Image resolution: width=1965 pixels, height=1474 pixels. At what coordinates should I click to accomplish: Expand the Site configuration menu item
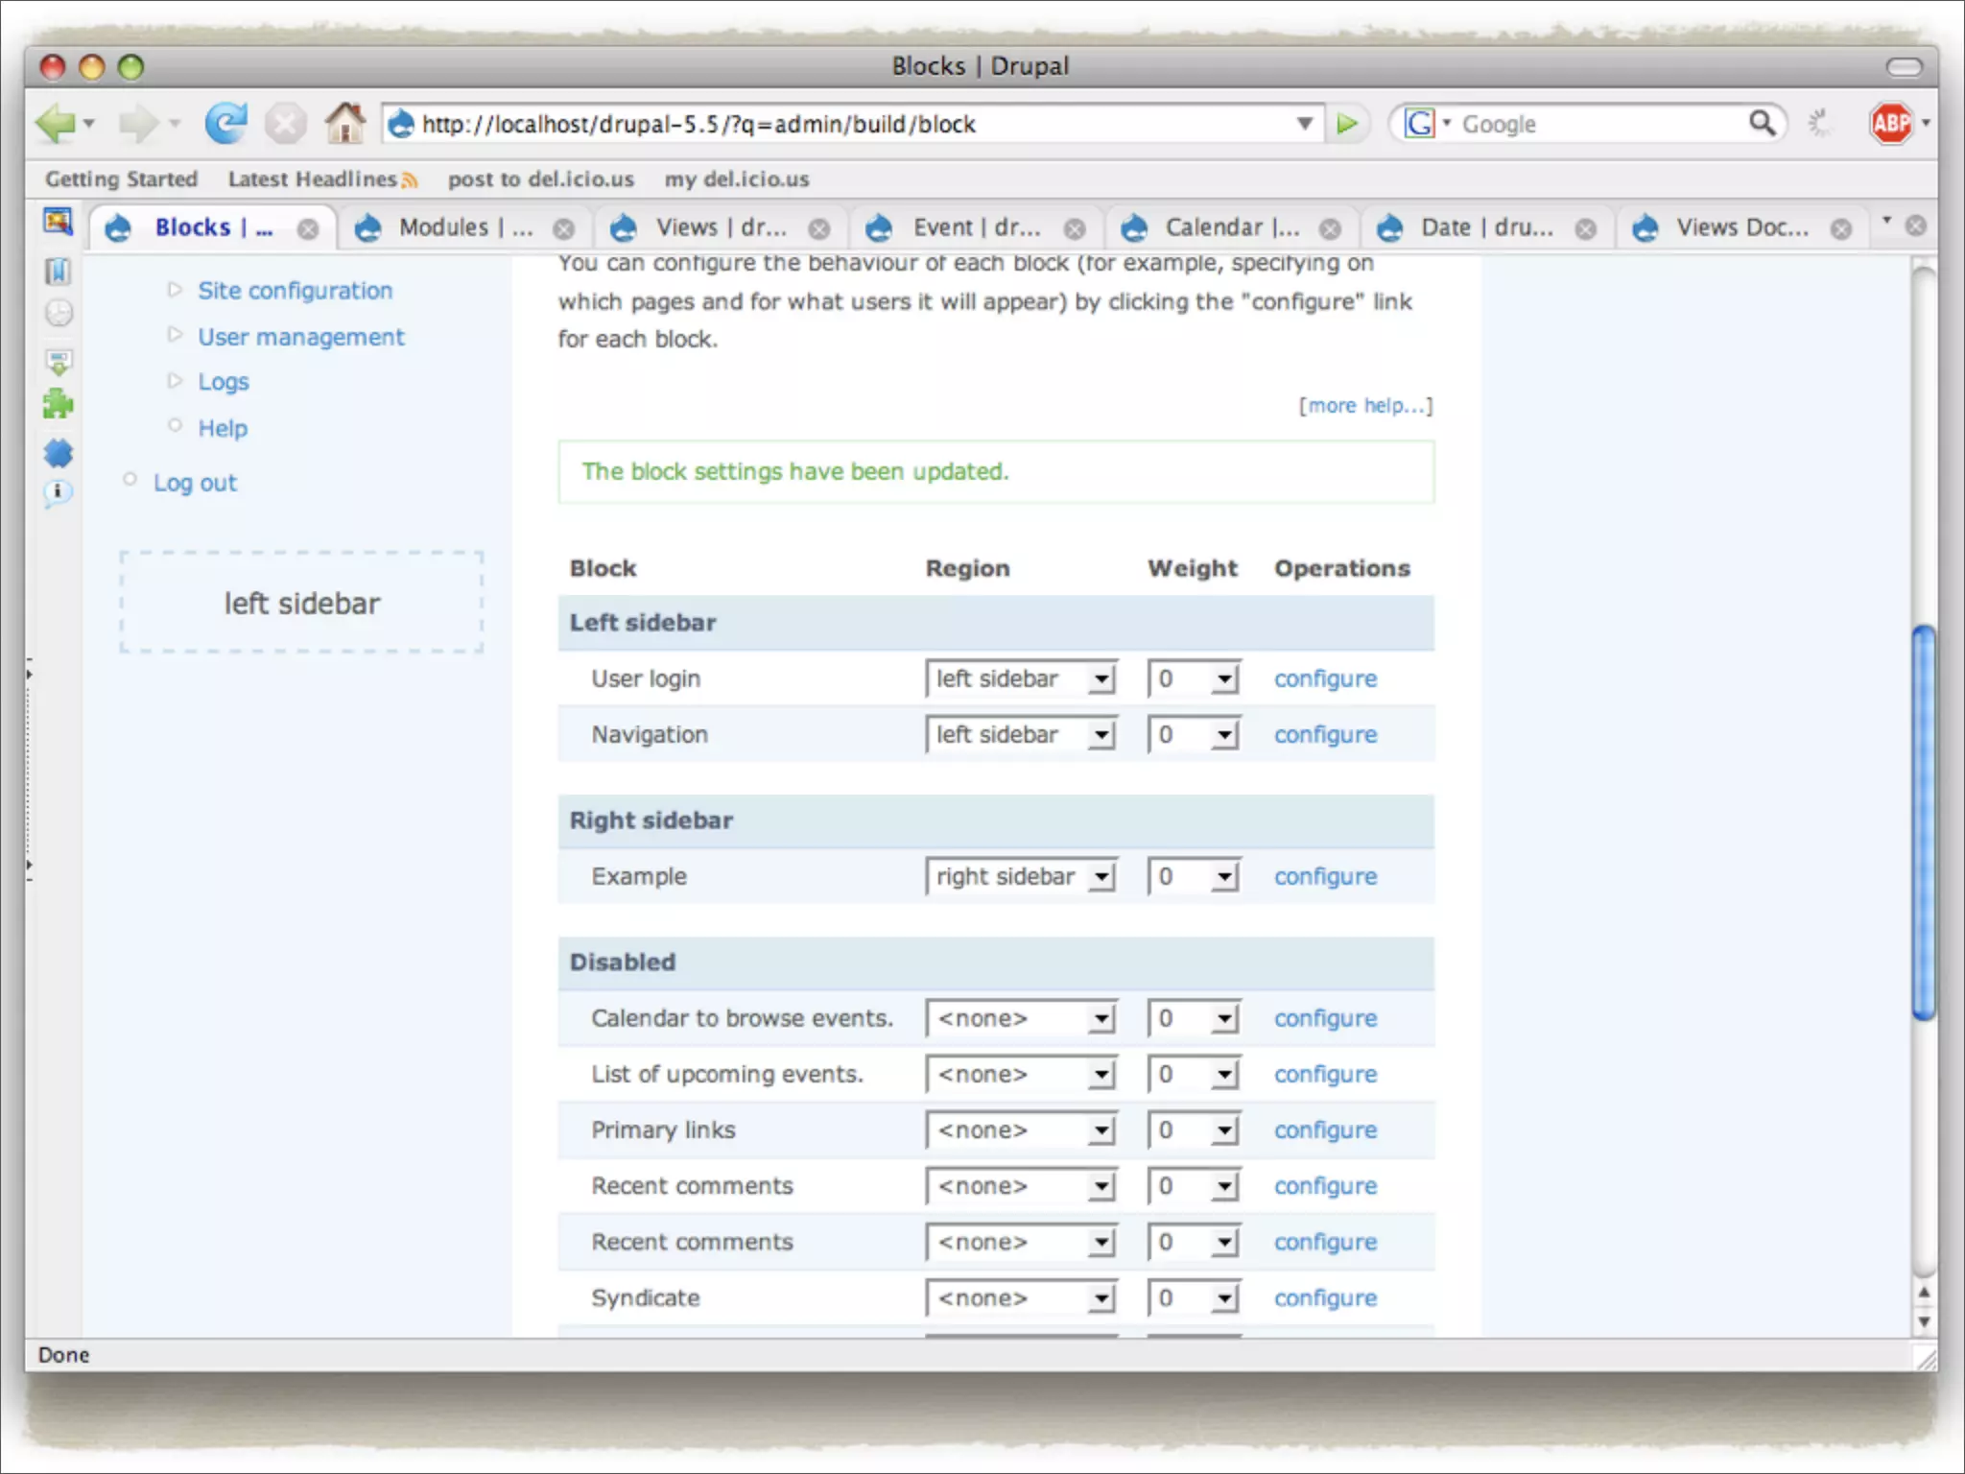coord(295,291)
